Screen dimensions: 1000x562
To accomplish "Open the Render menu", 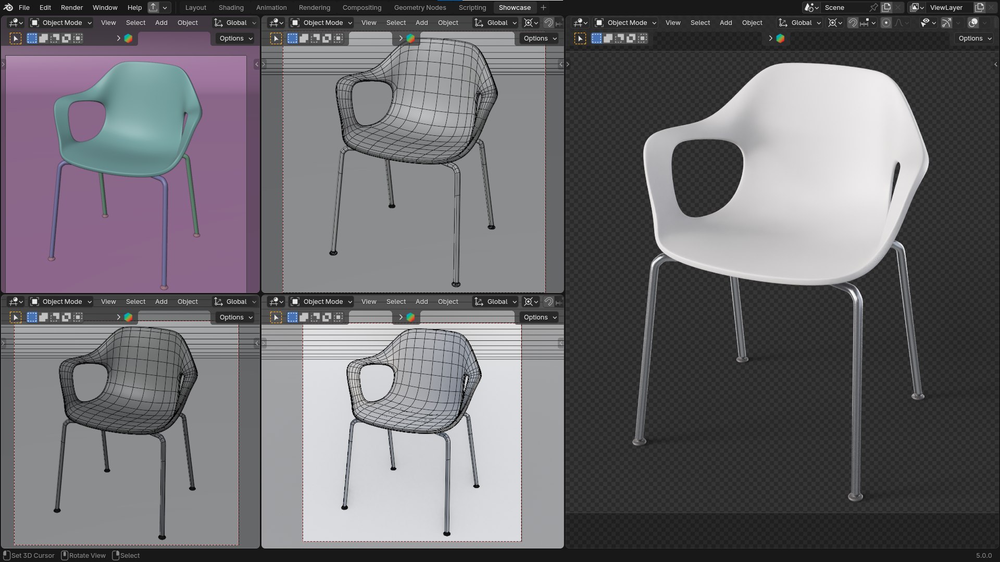I will click(x=72, y=7).
